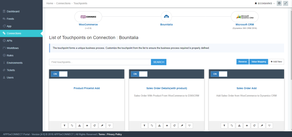292x137 pixels.
Task: Open the hierarchy icon on Product Pricelist Add card
Action: [x=79, y=126]
